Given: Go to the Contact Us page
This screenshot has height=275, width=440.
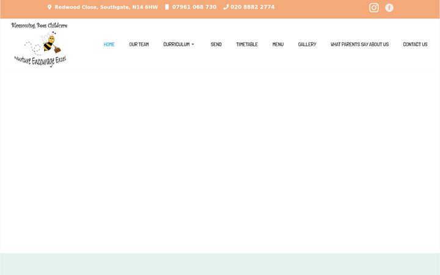Looking at the screenshot, I should 415,45.
